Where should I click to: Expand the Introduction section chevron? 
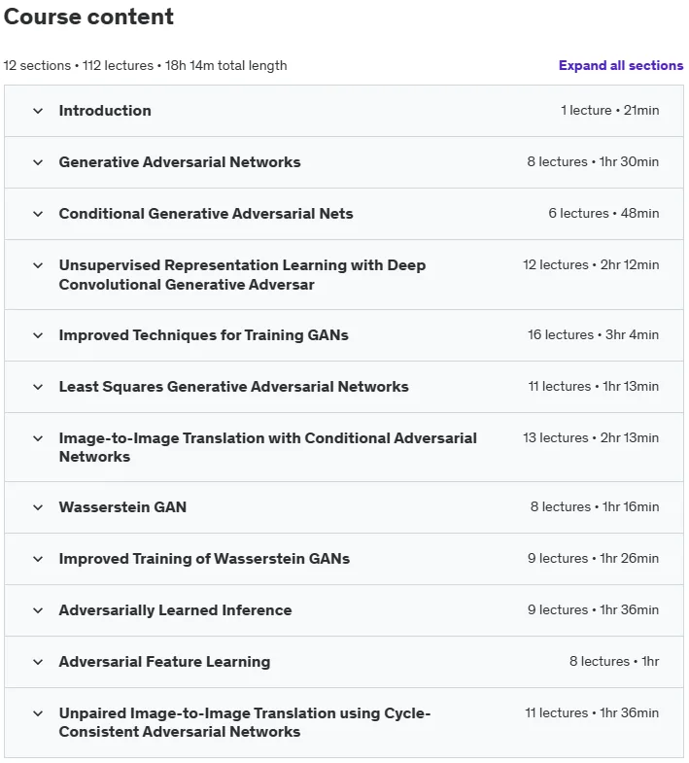point(38,111)
